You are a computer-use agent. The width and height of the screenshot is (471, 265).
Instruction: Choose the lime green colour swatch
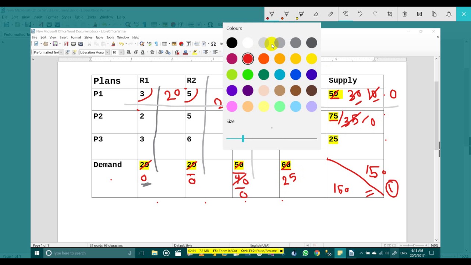(x=232, y=75)
